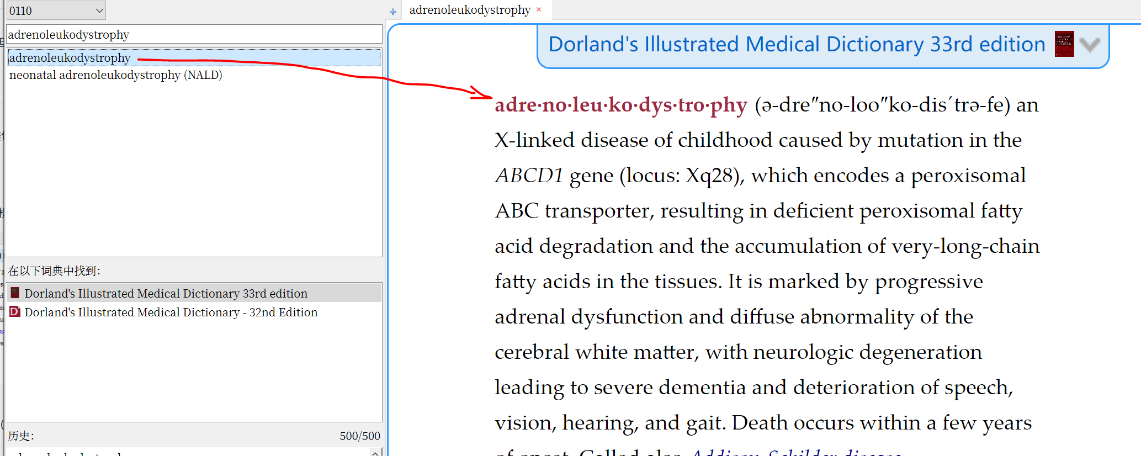1141x456 pixels.
Task: Click the Dorland's book cover icon in article header
Action: 1064,44
